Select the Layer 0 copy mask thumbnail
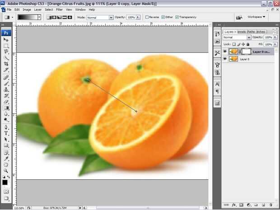Image resolution: width=280 pixels, height=210 pixels. pyautogui.click(x=246, y=51)
